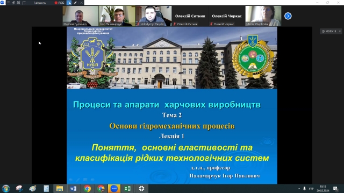Screen dimensions: 344x193
Task: Select the pen annotation tool
Action: [75, 3]
